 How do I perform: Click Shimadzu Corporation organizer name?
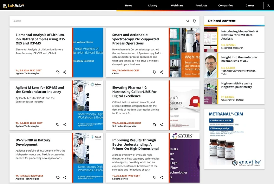tap(125, 126)
